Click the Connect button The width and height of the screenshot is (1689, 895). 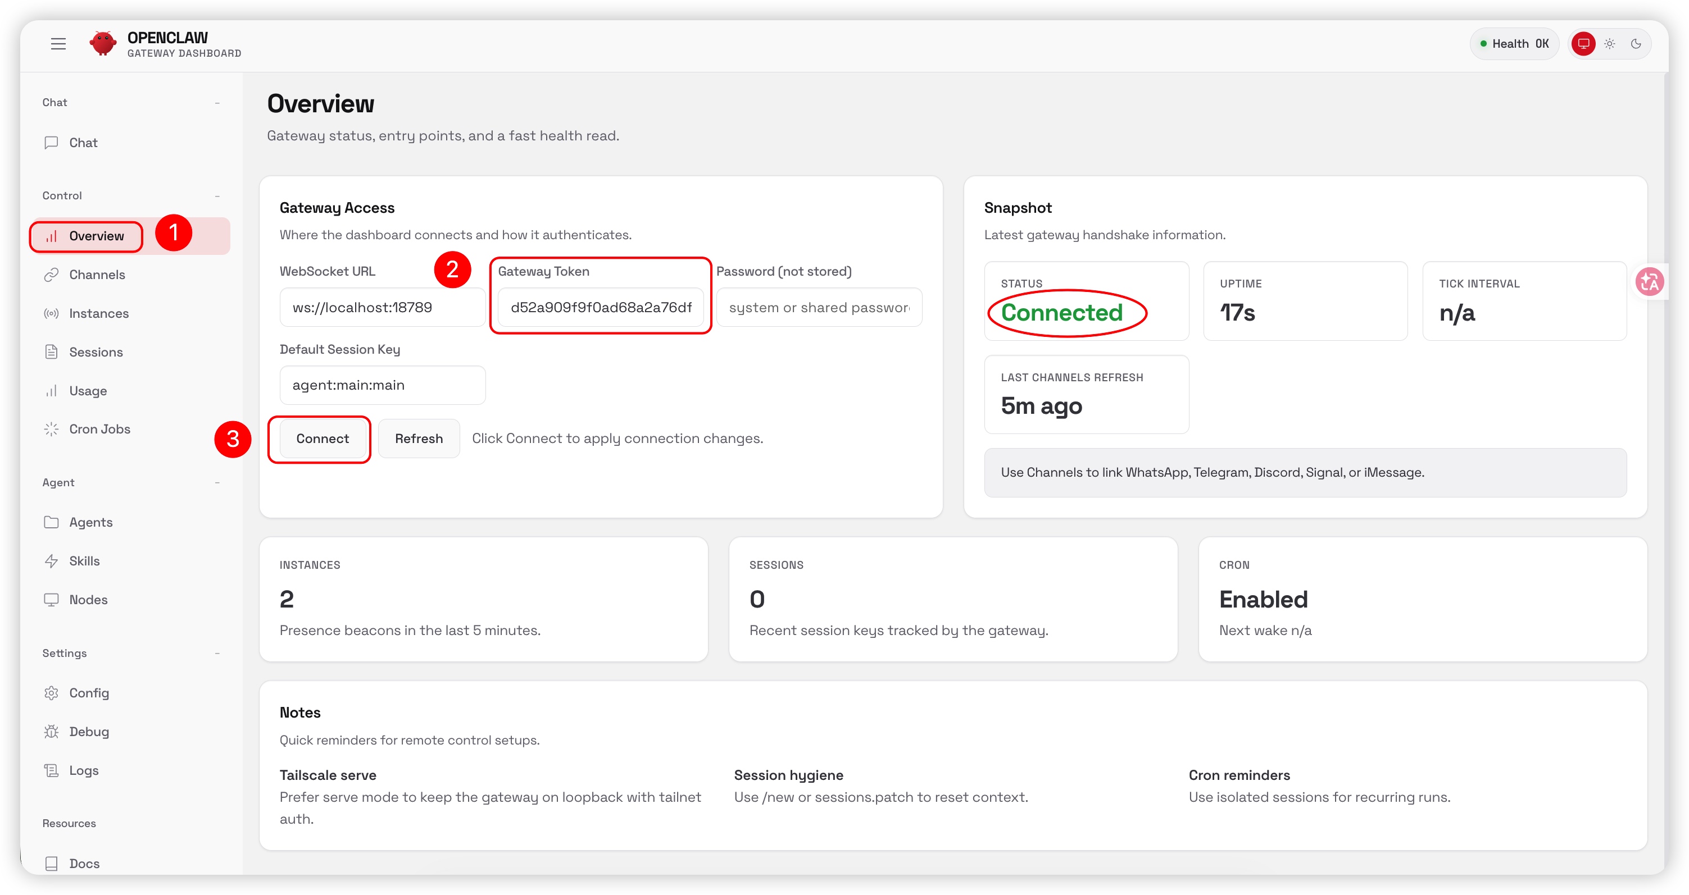point(322,439)
